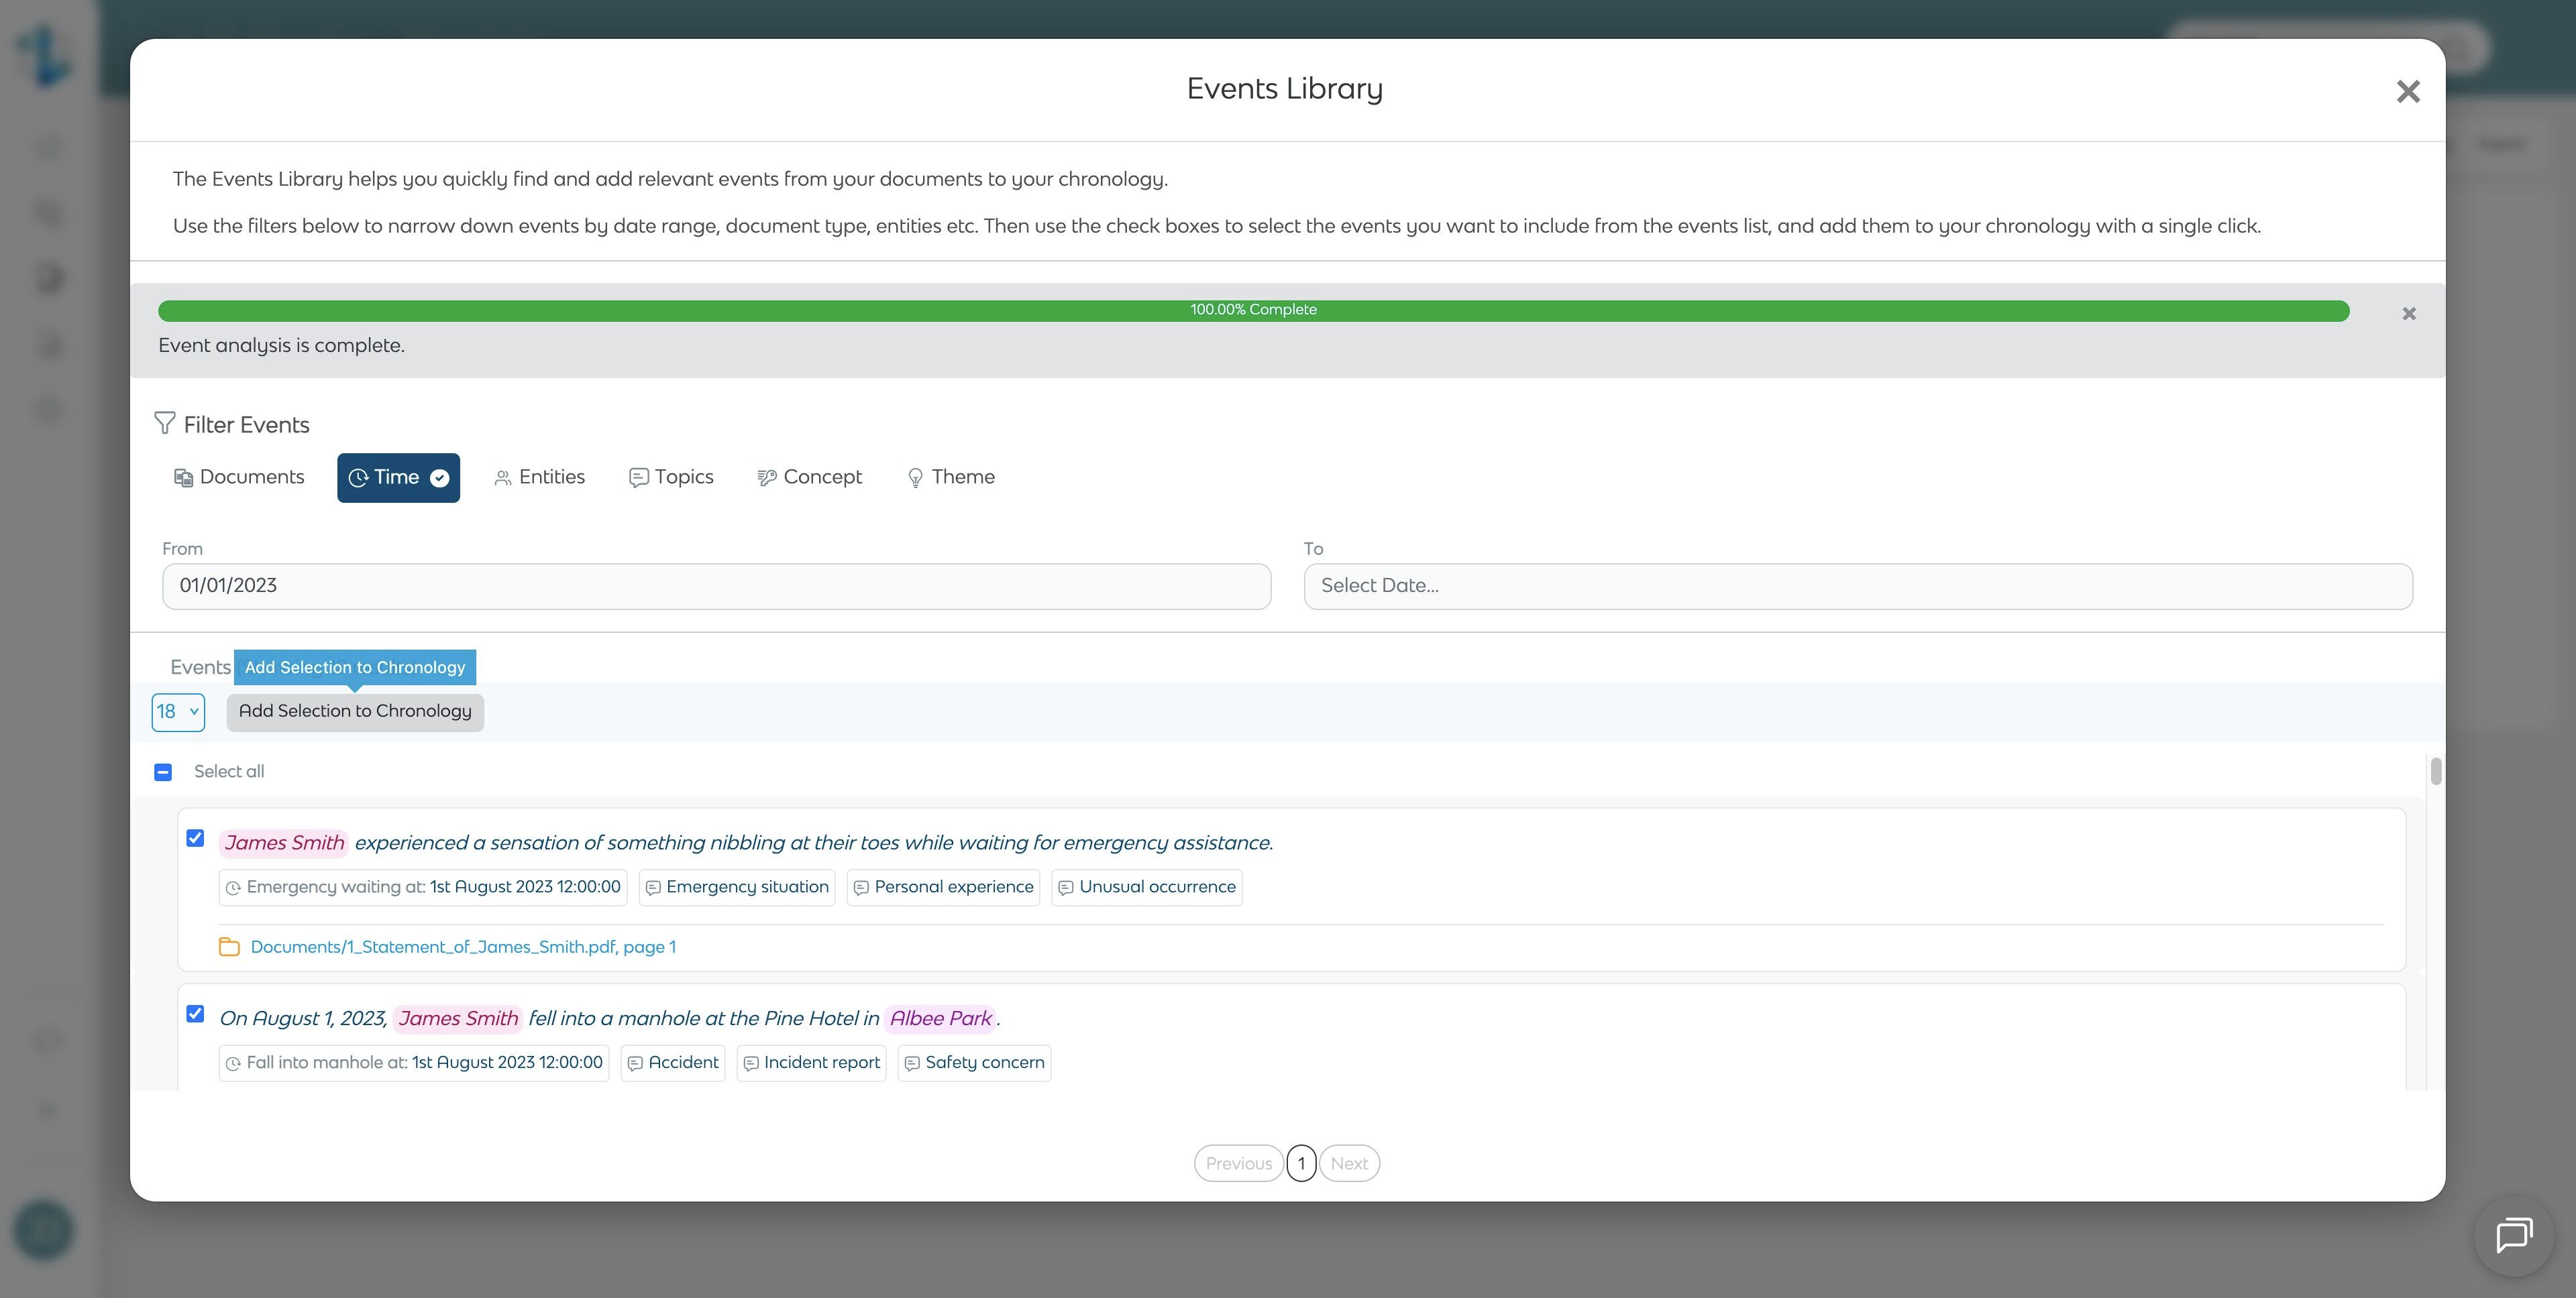This screenshot has height=1298, width=2576.
Task: Close the Events Library dialog
Action: (2407, 91)
